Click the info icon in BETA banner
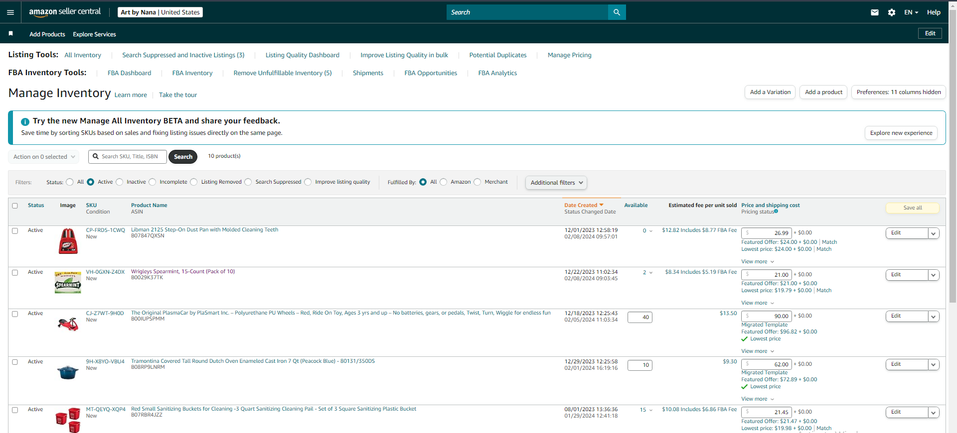 [25, 121]
